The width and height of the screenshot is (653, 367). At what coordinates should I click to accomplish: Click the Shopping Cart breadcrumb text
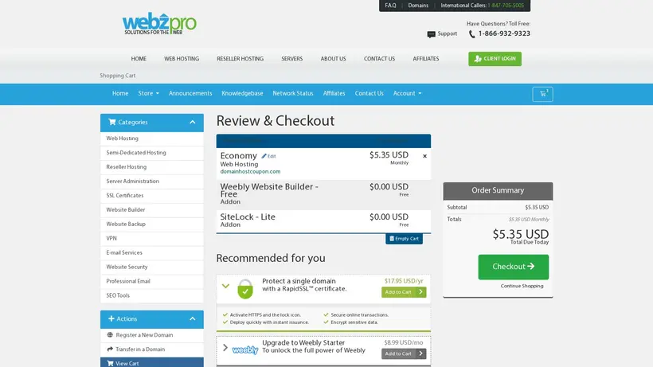pyautogui.click(x=117, y=76)
